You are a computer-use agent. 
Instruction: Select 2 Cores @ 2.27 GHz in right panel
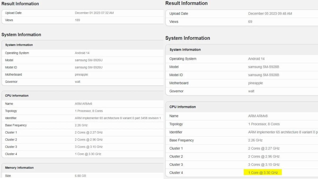tap(264, 149)
